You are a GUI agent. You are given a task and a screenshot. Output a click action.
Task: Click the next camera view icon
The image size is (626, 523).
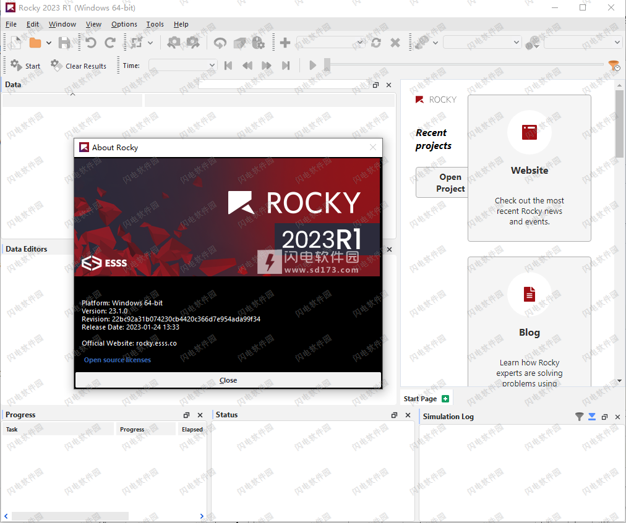coord(193,42)
